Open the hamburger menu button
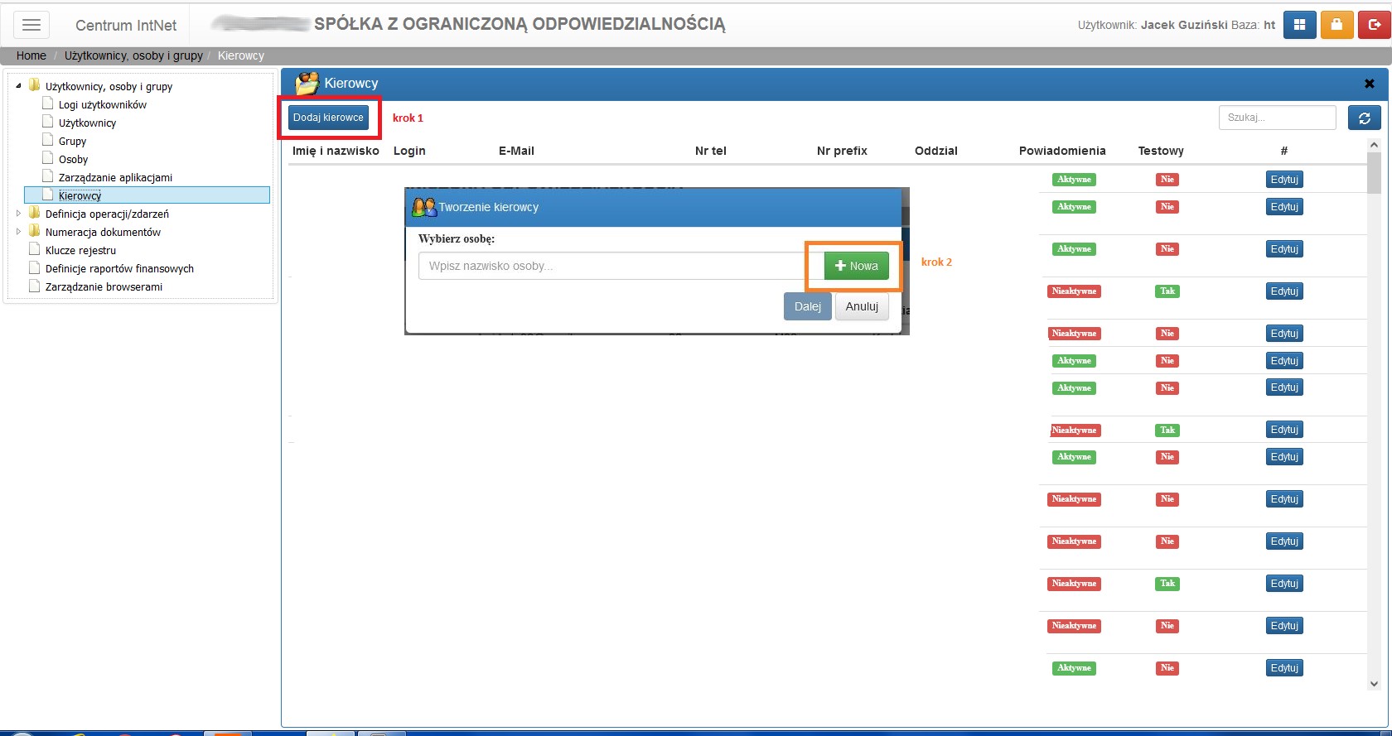Viewport: 1392px width, 736px height. pyautogui.click(x=31, y=25)
